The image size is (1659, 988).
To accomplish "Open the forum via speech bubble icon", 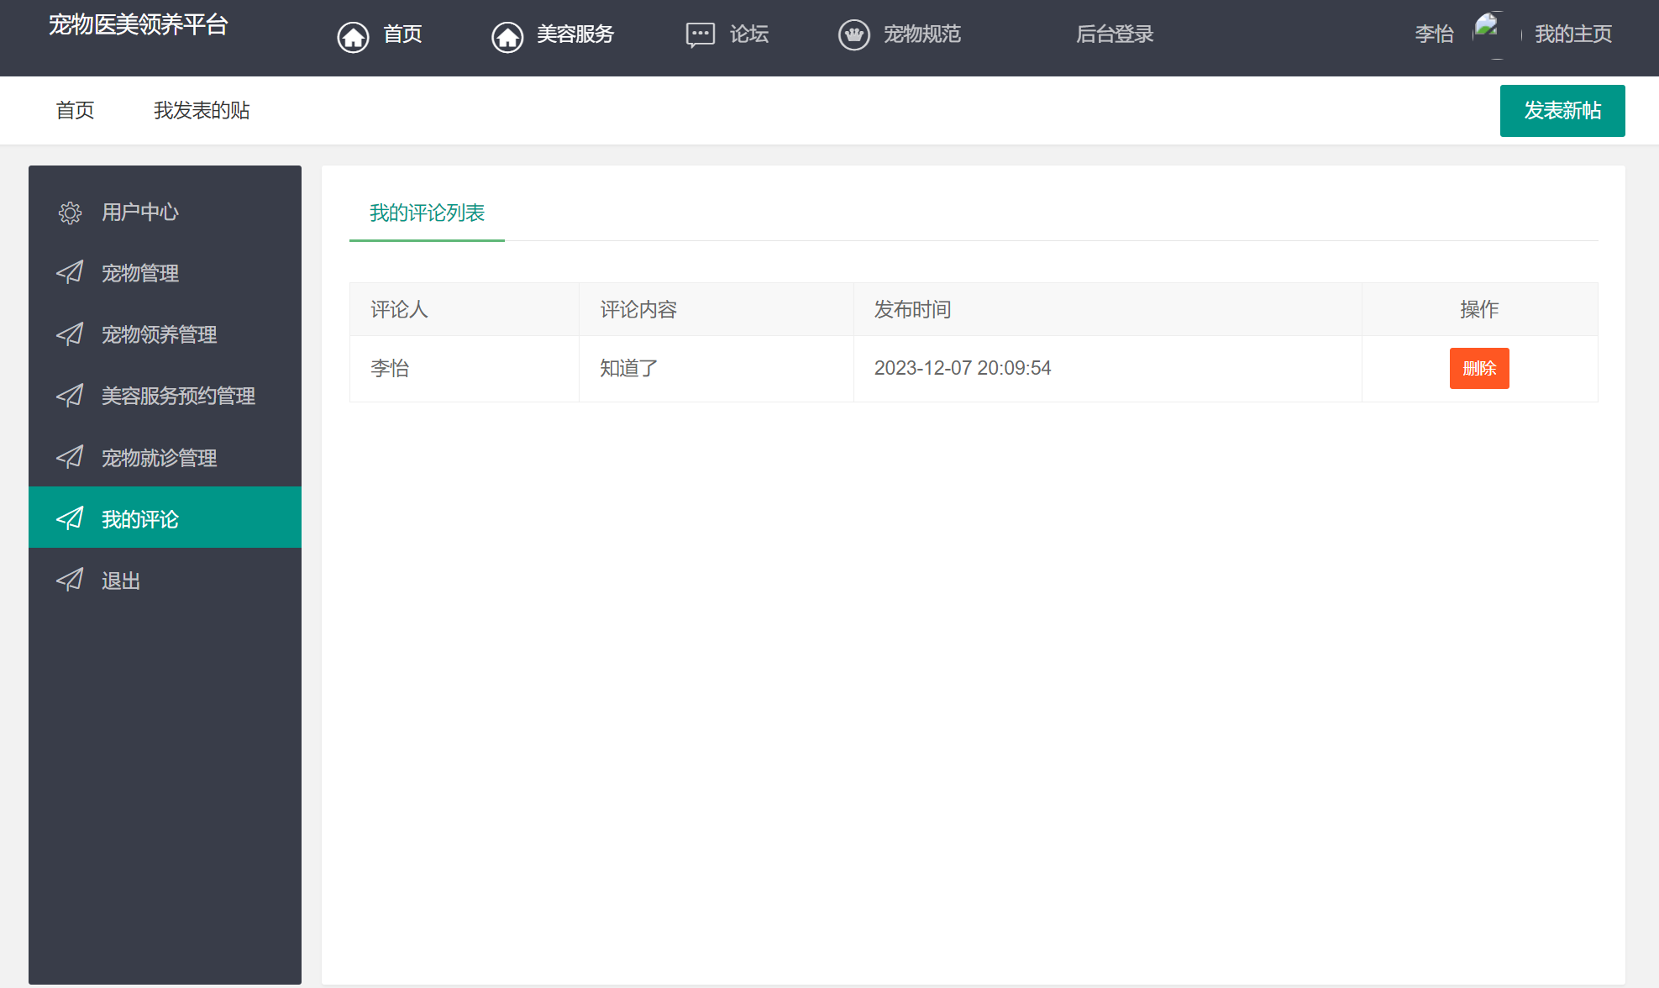I will tap(698, 34).
